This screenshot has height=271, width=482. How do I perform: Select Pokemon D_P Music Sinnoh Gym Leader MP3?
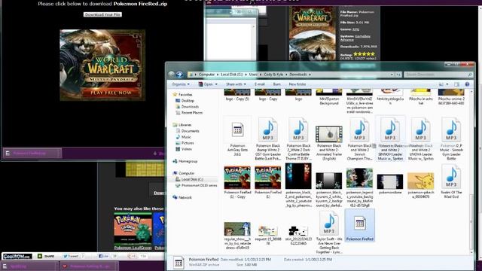[451, 139]
